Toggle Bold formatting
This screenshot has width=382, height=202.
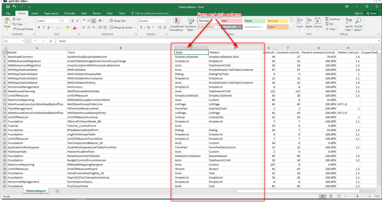tap(38, 28)
